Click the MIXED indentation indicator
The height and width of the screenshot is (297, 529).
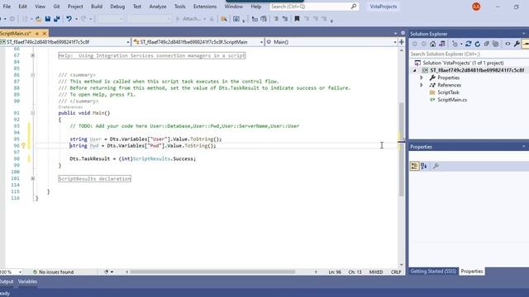[x=376, y=271]
